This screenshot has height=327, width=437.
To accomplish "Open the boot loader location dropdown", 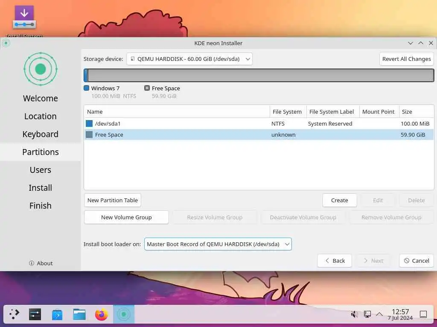I will click(x=218, y=244).
